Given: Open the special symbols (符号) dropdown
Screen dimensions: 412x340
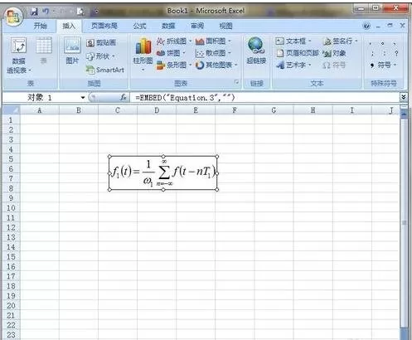Looking at the screenshot, I should click(x=384, y=65).
